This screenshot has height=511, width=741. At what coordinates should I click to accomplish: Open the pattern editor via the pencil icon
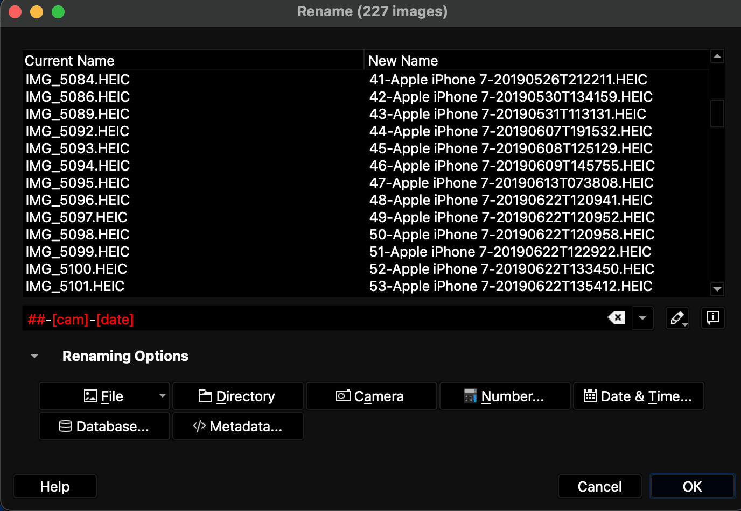677,317
